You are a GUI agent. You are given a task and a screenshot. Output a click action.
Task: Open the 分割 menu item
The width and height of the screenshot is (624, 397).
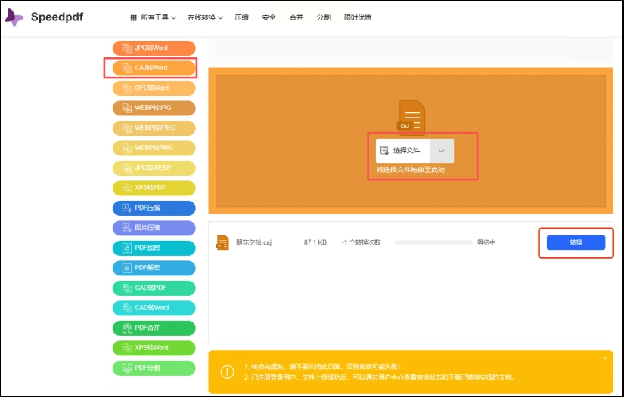tap(324, 17)
